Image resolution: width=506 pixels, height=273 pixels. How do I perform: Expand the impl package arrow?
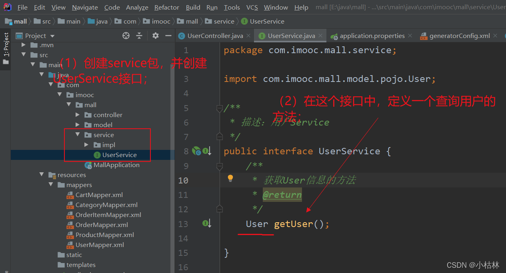click(x=86, y=145)
